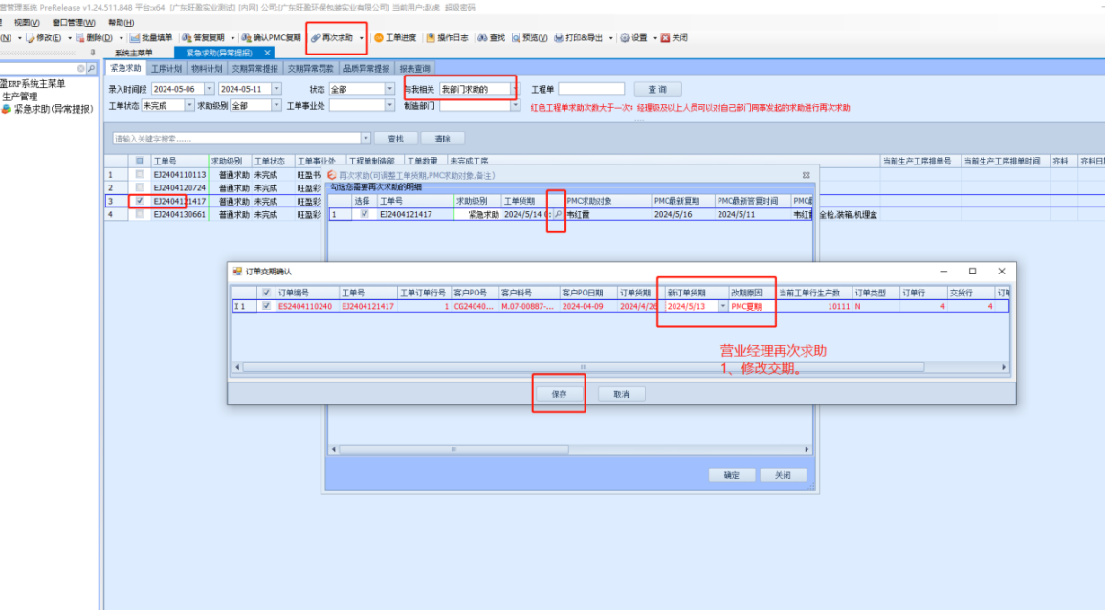Toggle row checkbox for ES2404110240
Image resolution: width=1106 pixels, height=611 pixels.
coord(266,307)
